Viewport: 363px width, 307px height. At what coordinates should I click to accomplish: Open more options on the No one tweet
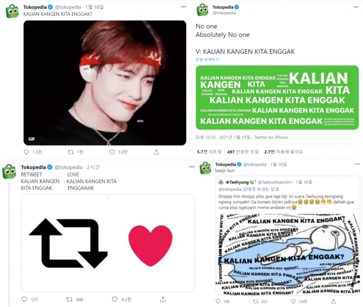point(356,7)
